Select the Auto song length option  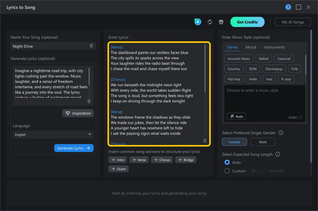227,162
